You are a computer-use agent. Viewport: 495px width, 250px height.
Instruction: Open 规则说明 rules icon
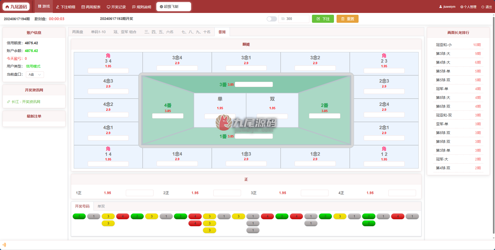(134, 7)
